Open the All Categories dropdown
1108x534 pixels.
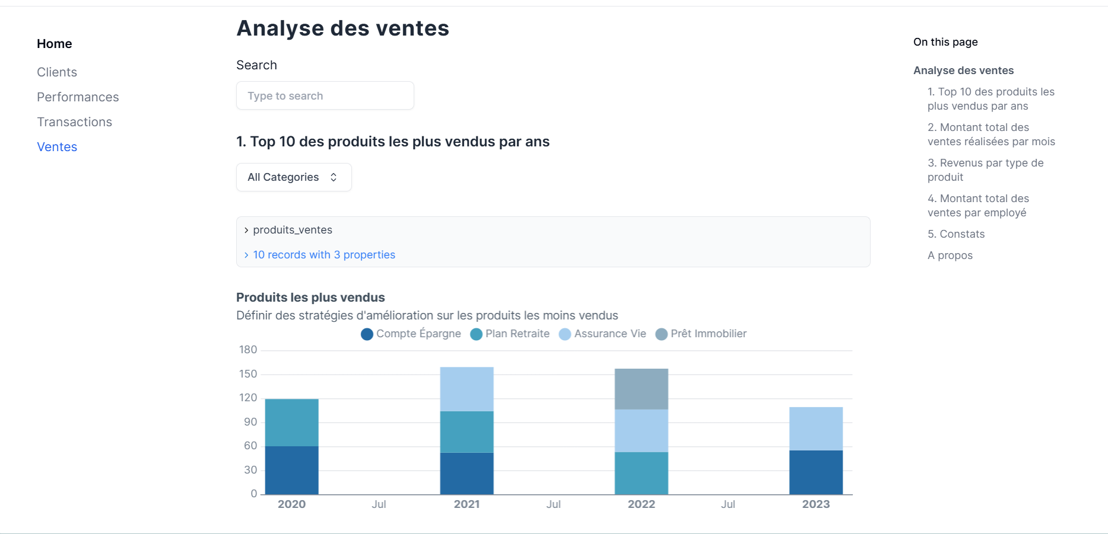(x=293, y=177)
